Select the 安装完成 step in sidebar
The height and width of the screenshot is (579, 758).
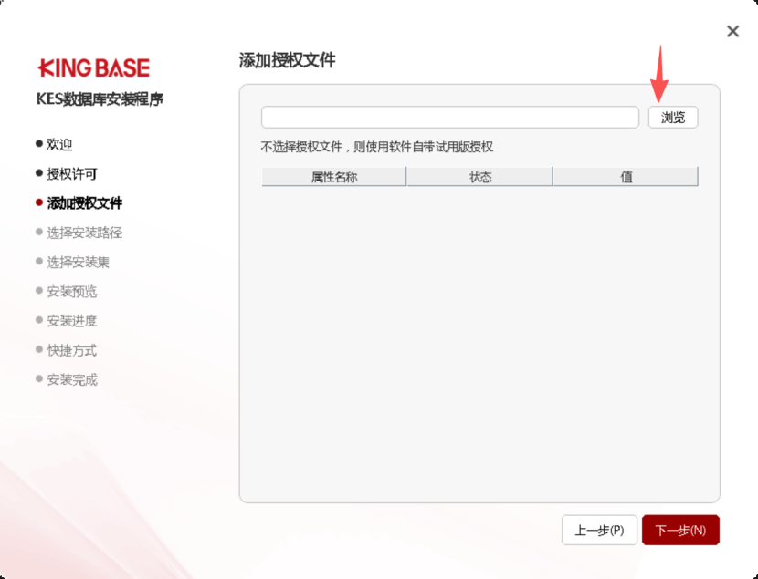71,379
